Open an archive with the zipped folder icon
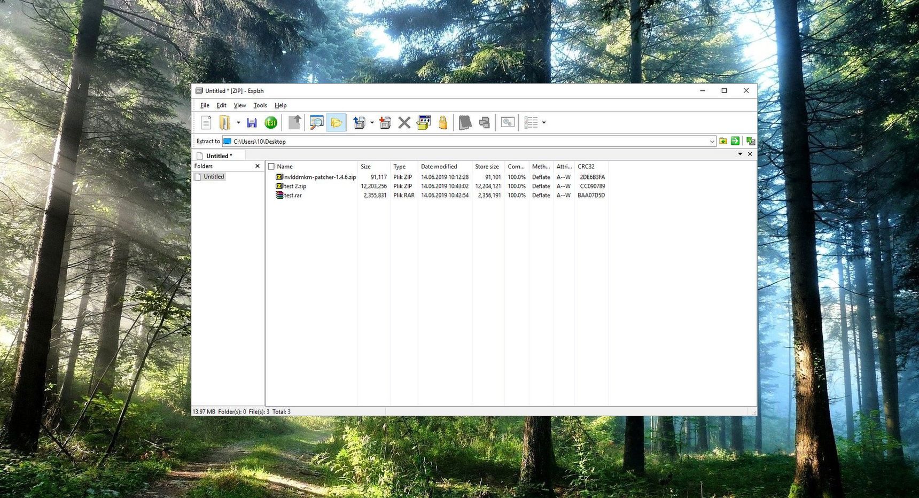 [x=225, y=123]
